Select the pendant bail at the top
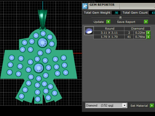 43,19
